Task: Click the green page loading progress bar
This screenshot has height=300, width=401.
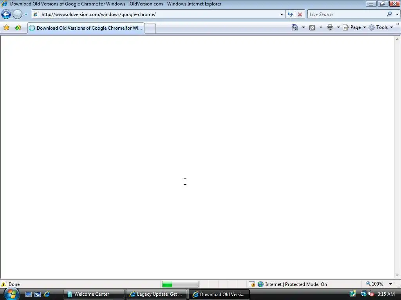Action: 180,284
